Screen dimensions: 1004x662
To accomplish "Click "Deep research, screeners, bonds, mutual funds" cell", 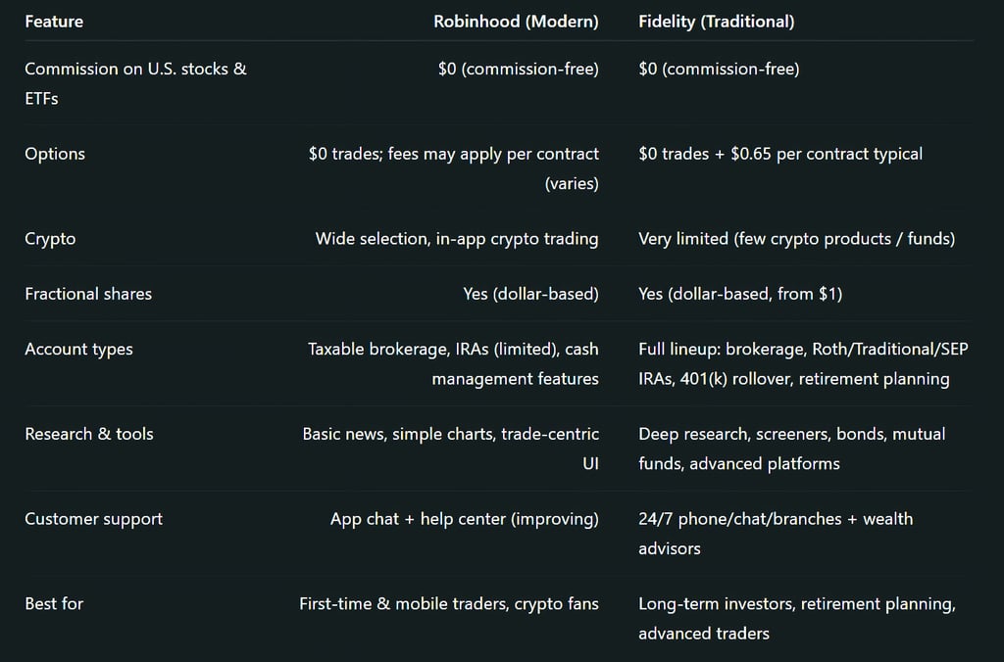I will click(x=791, y=449).
